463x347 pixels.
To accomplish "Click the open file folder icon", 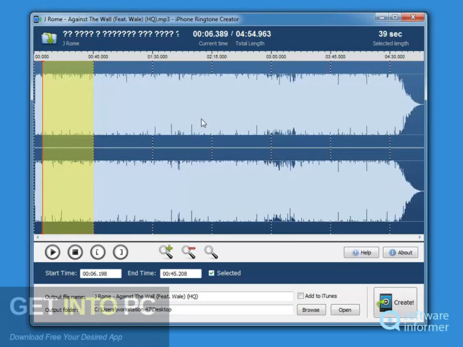I will click(x=49, y=38).
